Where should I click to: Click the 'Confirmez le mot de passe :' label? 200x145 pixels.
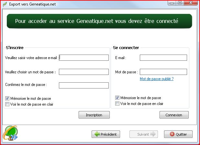pos(26,85)
